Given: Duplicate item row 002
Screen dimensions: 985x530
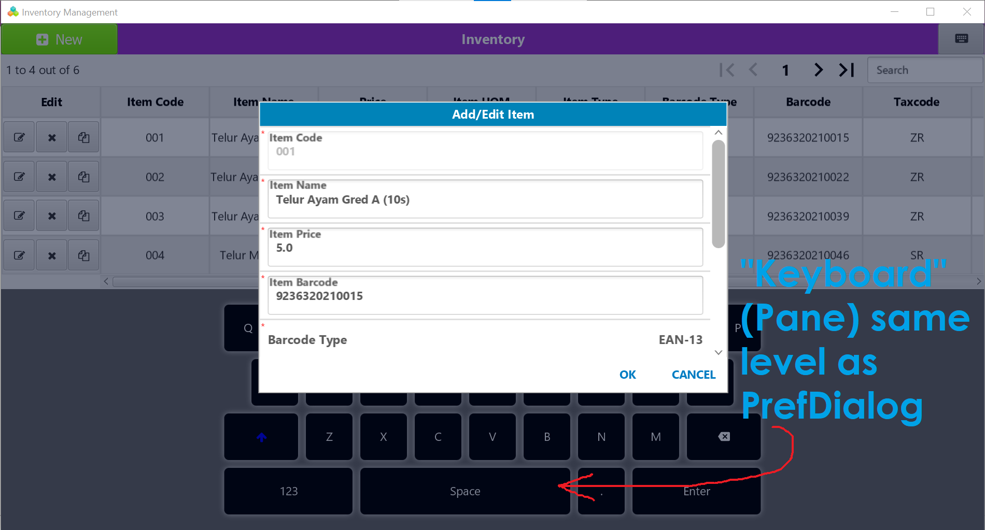Looking at the screenshot, I should [83, 177].
